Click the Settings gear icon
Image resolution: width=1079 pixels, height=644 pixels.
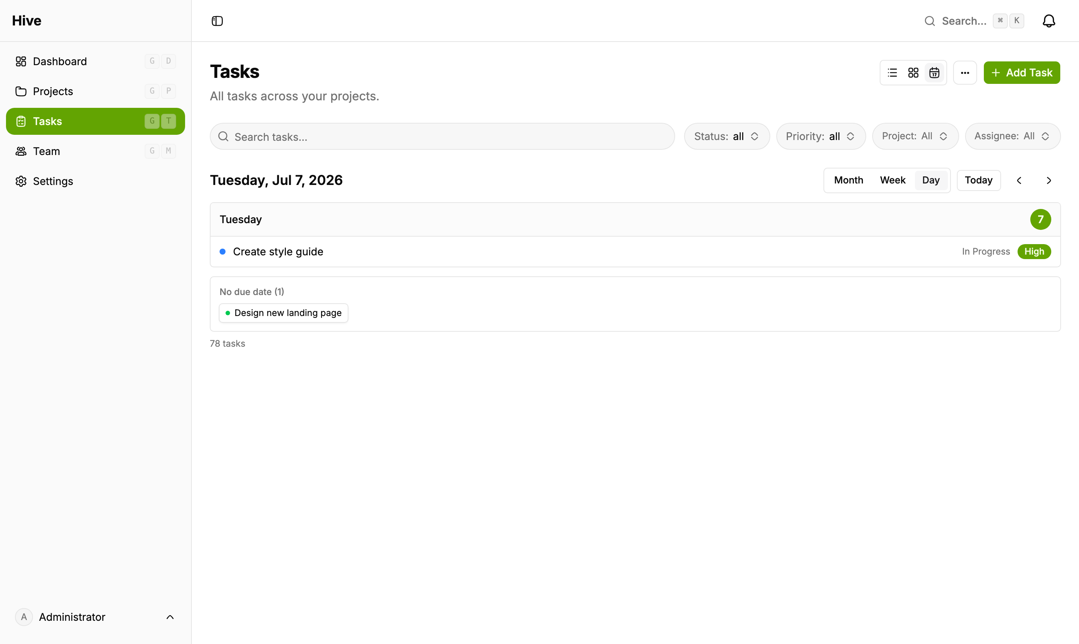(21, 181)
